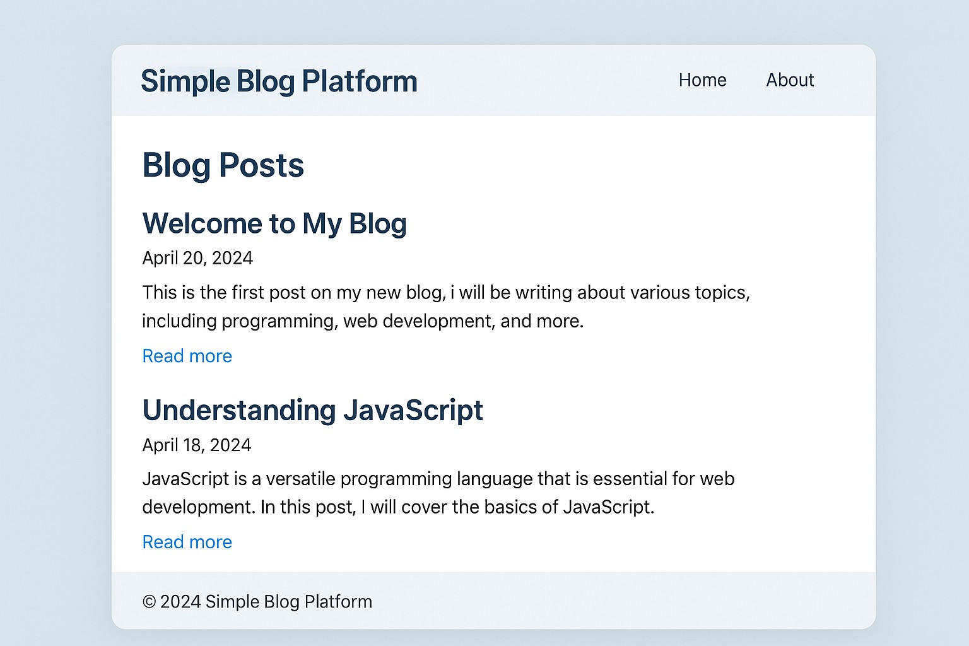Click the About menu item
This screenshot has width=969, height=646.
point(790,80)
